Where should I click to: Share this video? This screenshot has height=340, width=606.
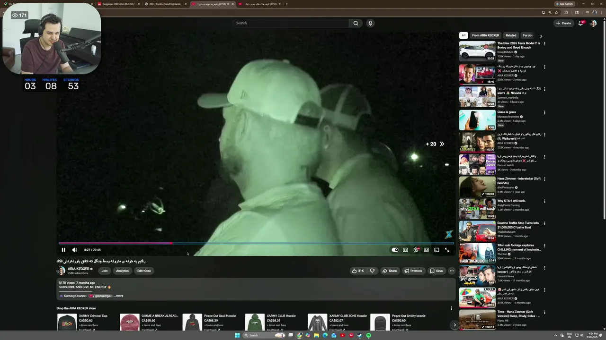(x=390, y=271)
